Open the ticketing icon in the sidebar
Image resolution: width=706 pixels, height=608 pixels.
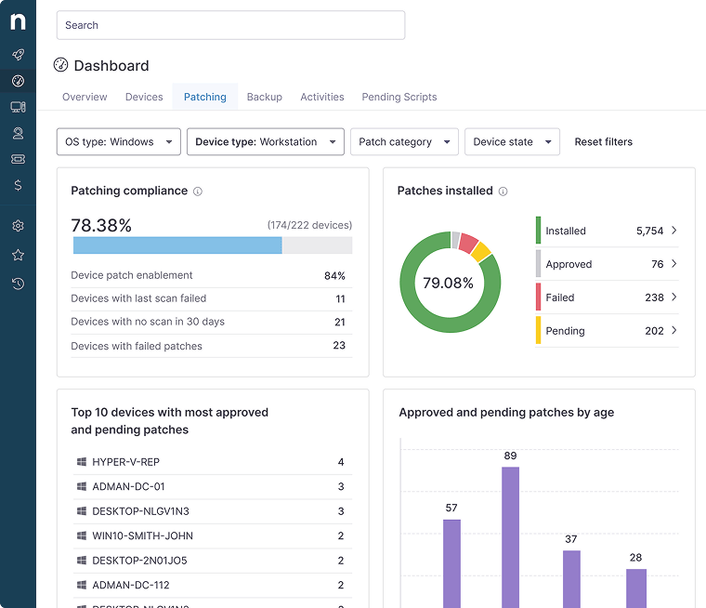click(x=18, y=159)
